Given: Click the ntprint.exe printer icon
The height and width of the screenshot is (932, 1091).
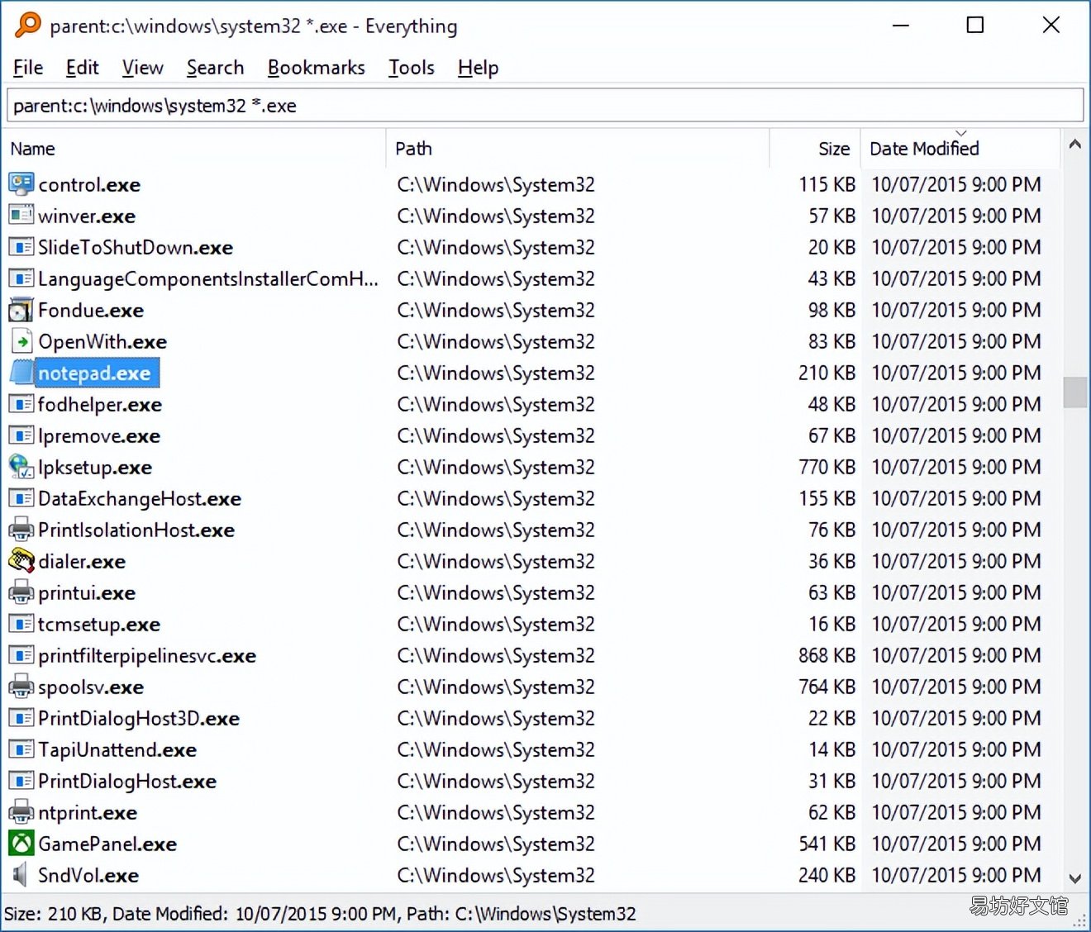Looking at the screenshot, I should pos(21,812).
